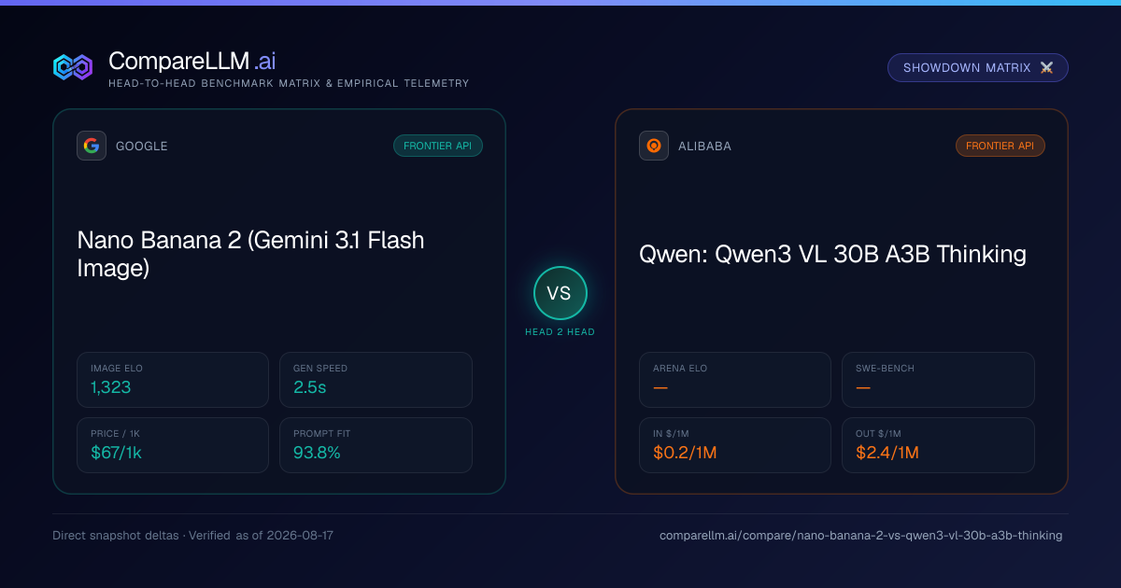Click the Google G logo icon
The height and width of the screenshot is (588, 1121).
[92, 146]
